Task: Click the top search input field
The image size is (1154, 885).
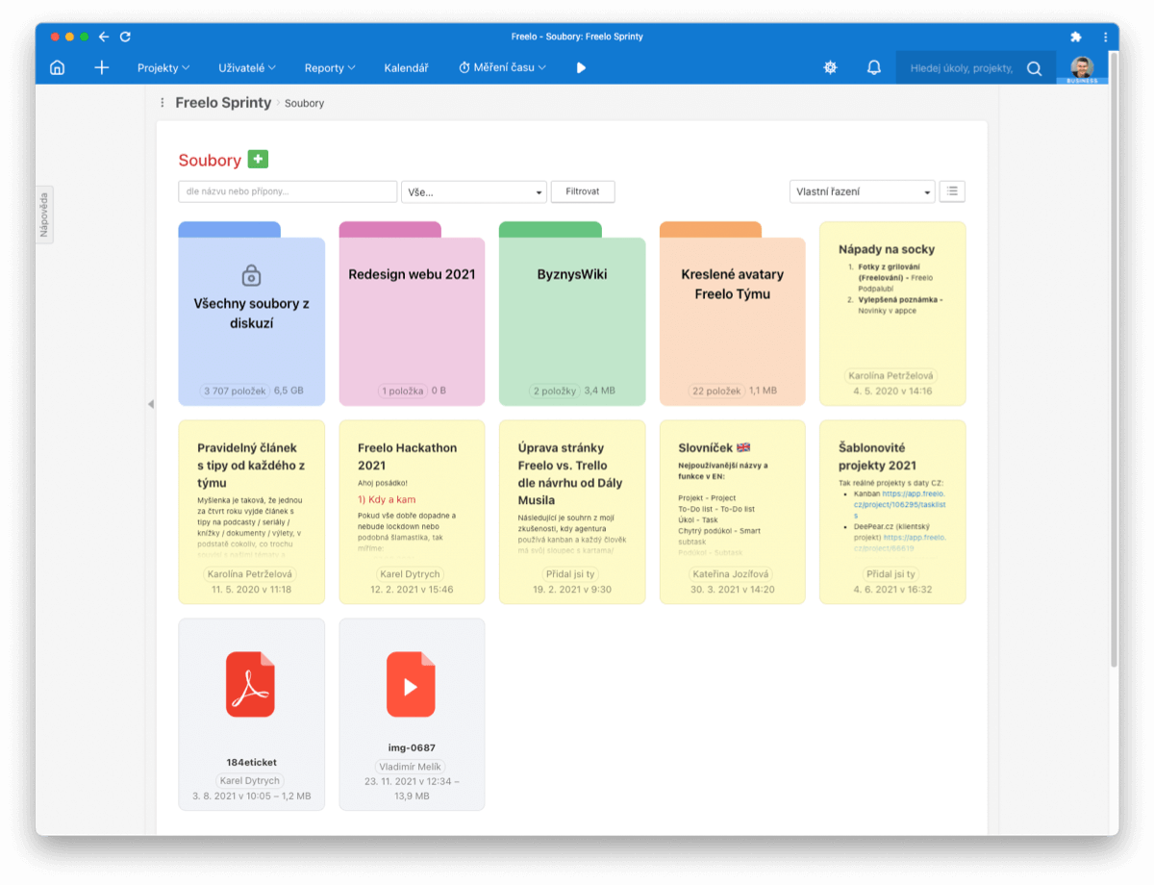Action: coord(960,68)
